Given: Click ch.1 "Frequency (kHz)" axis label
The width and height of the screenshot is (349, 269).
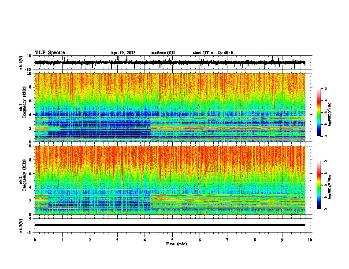Looking at the screenshot, I should tap(24, 102).
